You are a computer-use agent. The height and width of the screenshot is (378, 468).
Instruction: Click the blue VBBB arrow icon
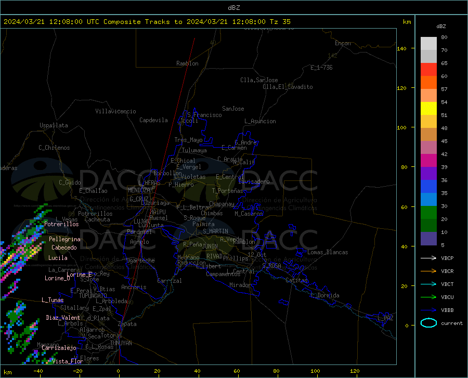pos(428,310)
